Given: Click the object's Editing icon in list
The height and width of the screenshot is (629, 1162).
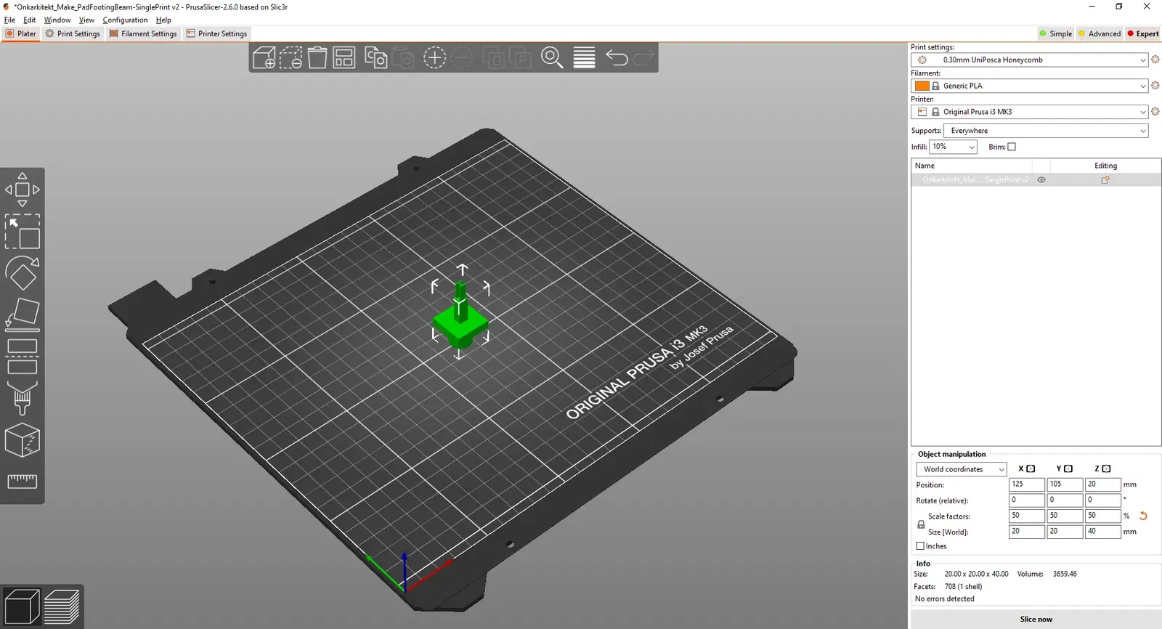Looking at the screenshot, I should pyautogui.click(x=1105, y=180).
